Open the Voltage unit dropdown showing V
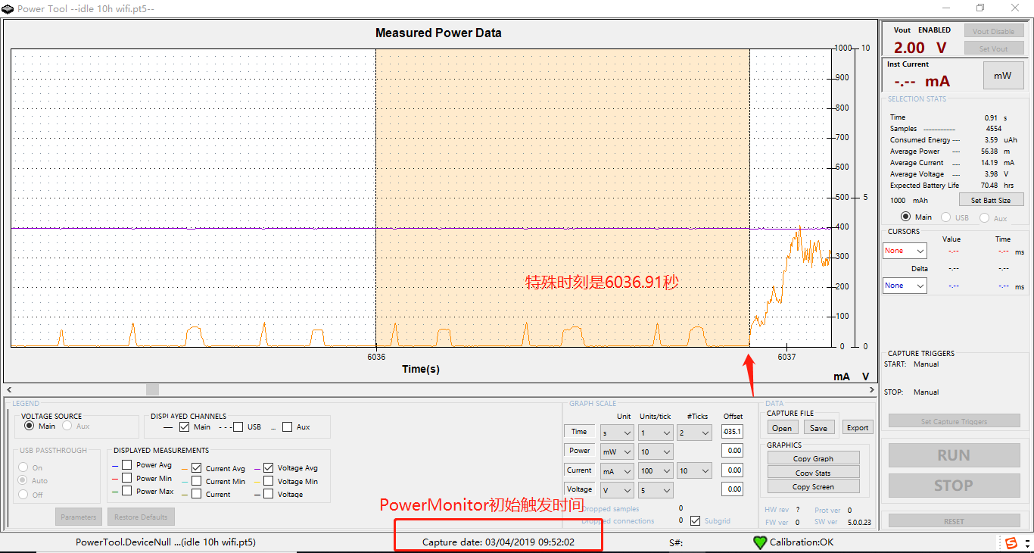 coord(617,490)
